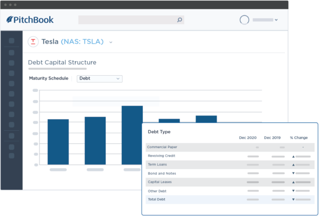Click the Commercial Paper row
Viewport: 319px width, 216px height.
(230, 147)
